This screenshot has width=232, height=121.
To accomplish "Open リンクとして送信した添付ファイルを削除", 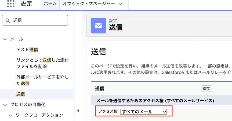I will tap(43, 63).
